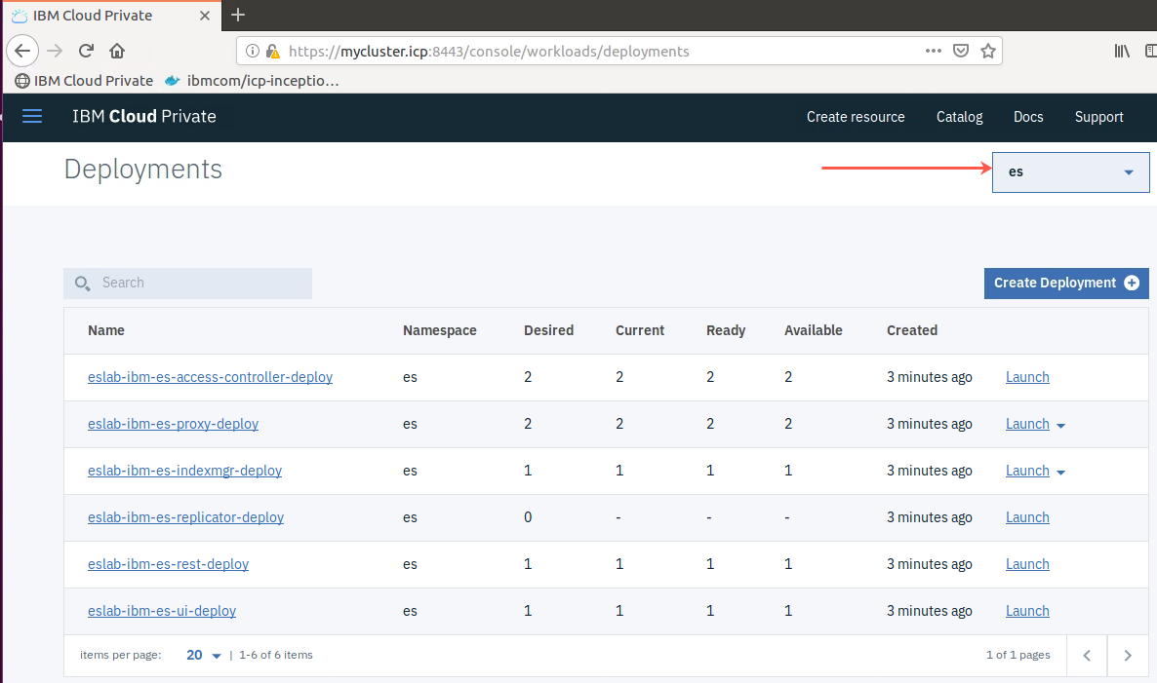The image size is (1157, 683).
Task: Launch the access-controller-deploy deployment
Action: click(x=1027, y=377)
